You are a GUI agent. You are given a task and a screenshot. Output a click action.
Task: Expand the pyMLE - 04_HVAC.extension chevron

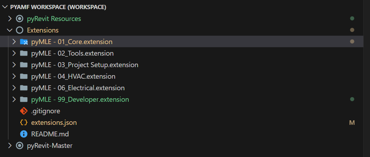[14, 76]
